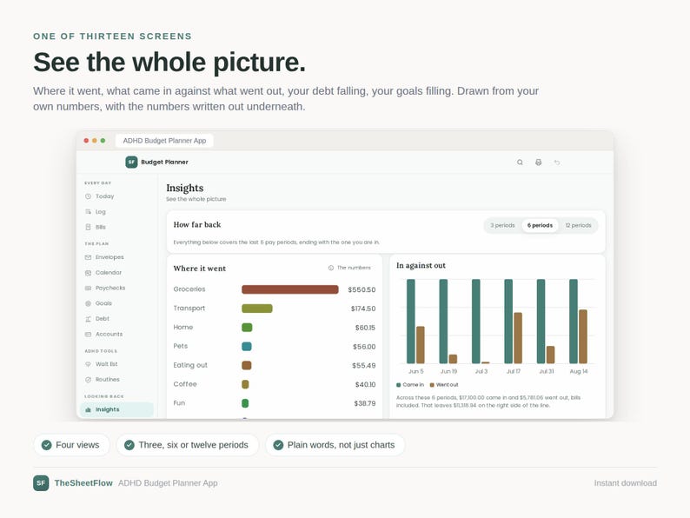
Task: Open Goals via its target icon
Action: click(x=88, y=303)
